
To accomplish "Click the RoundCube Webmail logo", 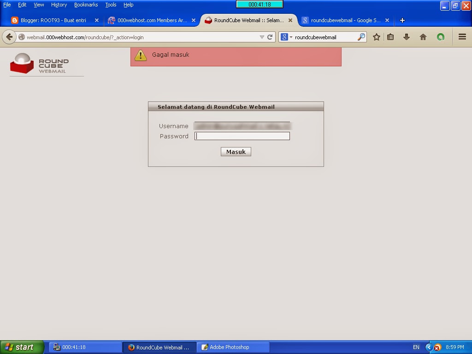I will point(40,63).
